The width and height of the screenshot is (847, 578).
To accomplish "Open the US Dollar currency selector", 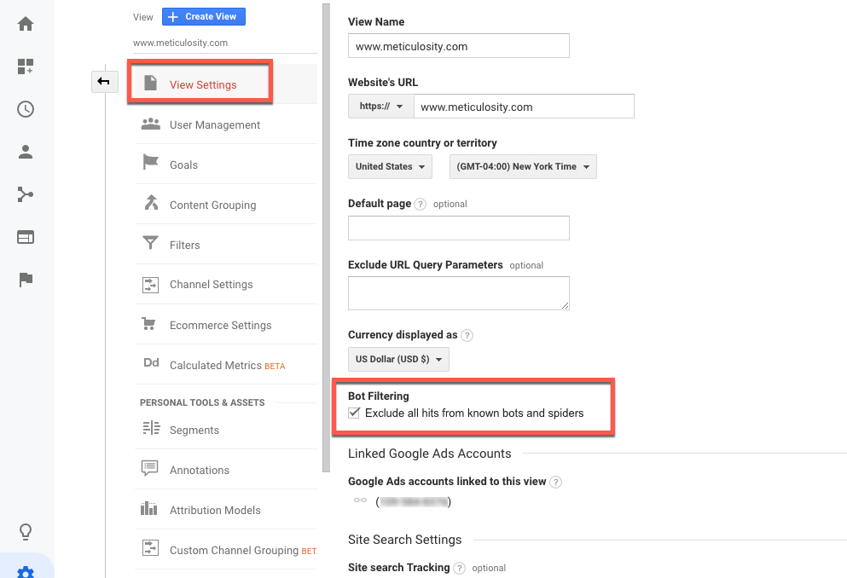I will coord(397,358).
